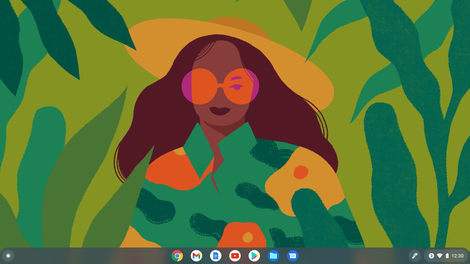Launch YouTube from the shelf
Image resolution: width=470 pixels, height=264 pixels.
coord(235,256)
